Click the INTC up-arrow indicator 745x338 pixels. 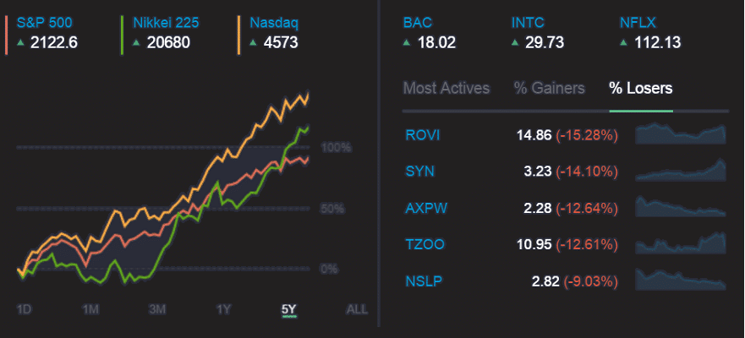(516, 41)
